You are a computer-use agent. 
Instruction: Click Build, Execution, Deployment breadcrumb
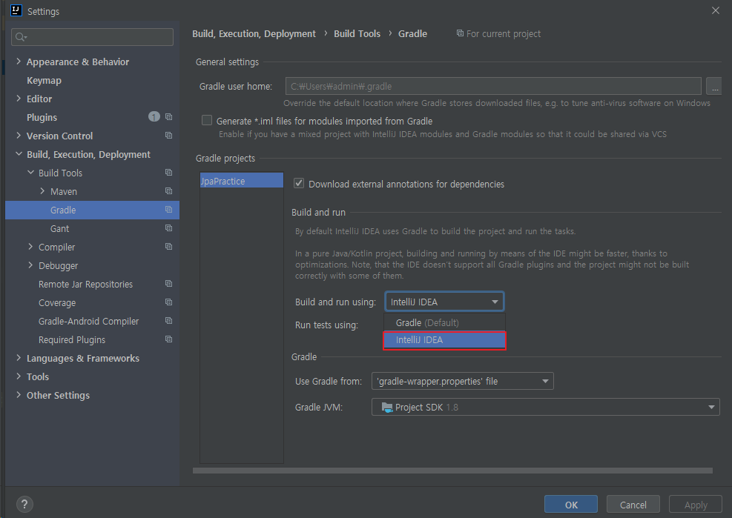254,33
